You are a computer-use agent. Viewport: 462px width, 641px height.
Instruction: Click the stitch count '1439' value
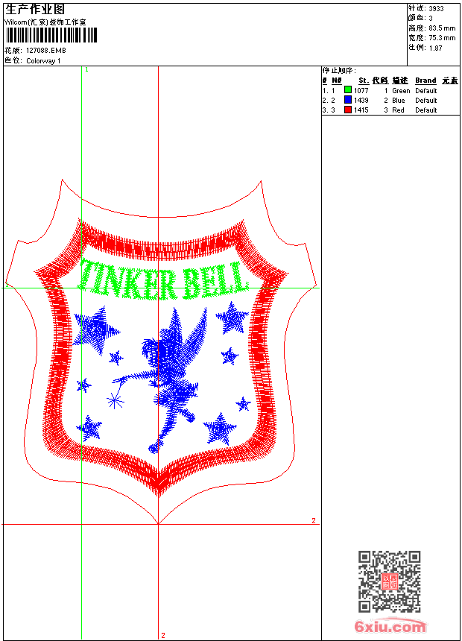(x=361, y=101)
